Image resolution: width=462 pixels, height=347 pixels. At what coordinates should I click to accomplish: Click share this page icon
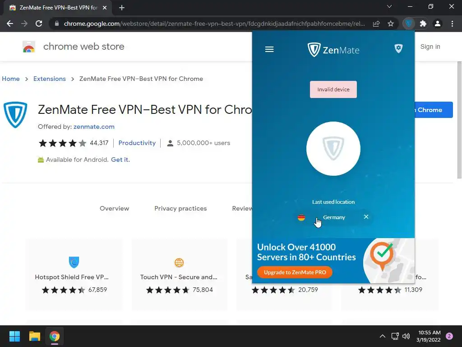pyautogui.click(x=376, y=23)
